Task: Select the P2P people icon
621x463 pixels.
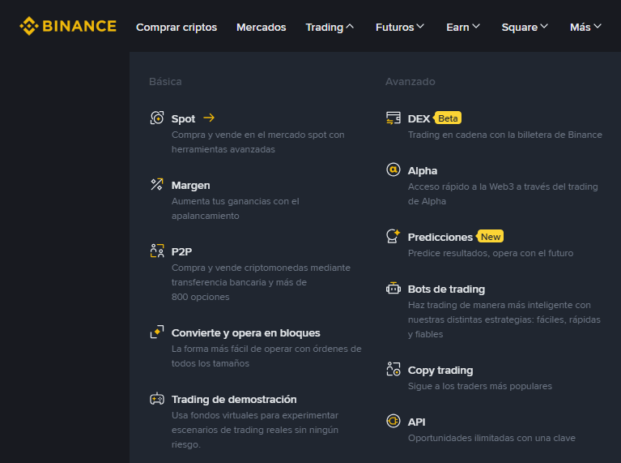Action: 157,251
